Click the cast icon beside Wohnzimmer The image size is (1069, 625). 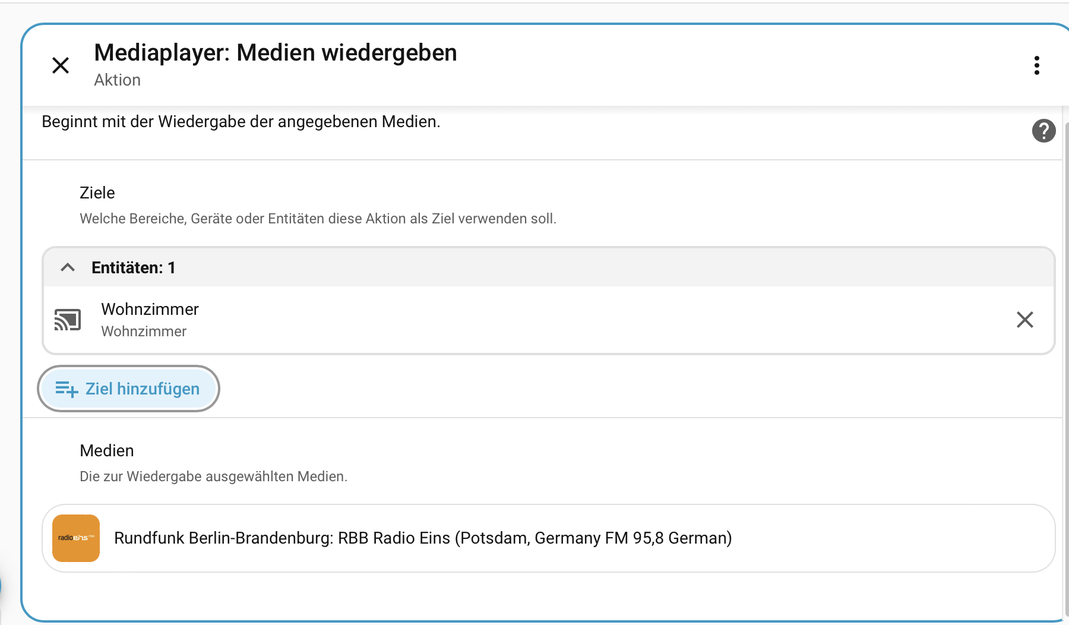(x=68, y=320)
